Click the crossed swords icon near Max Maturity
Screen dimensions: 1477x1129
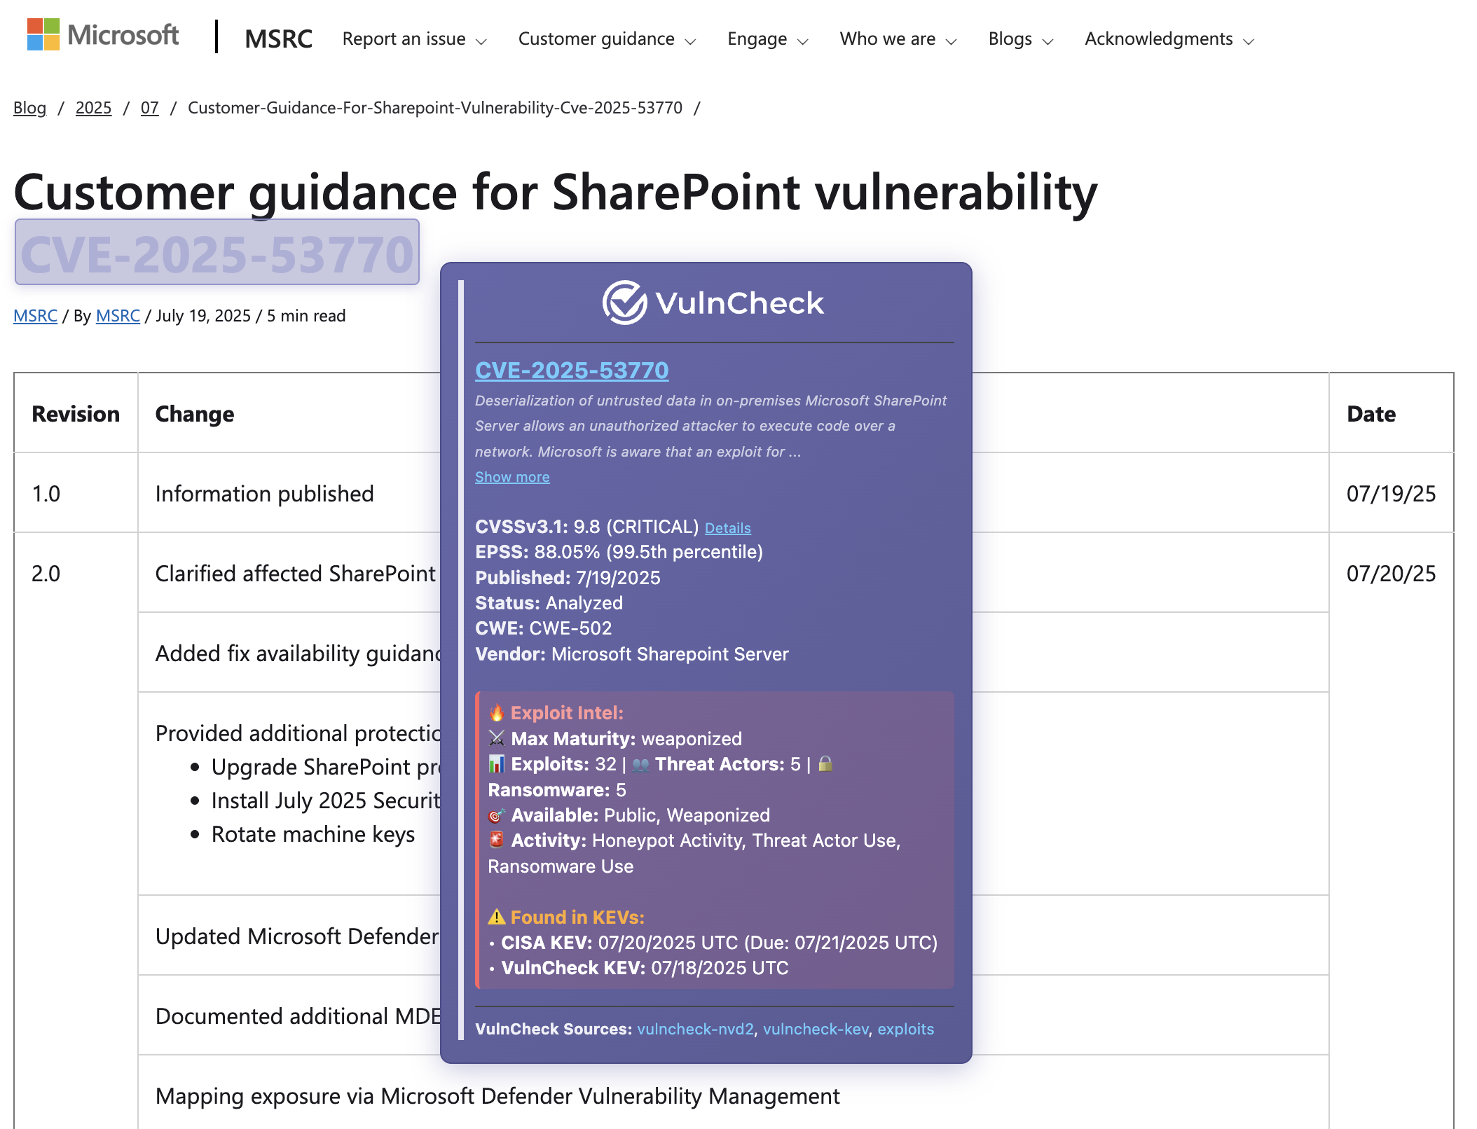(497, 738)
